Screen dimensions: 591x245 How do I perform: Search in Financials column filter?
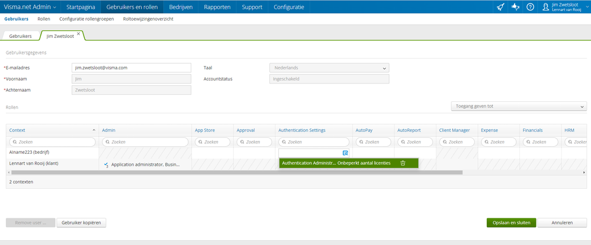(541, 142)
